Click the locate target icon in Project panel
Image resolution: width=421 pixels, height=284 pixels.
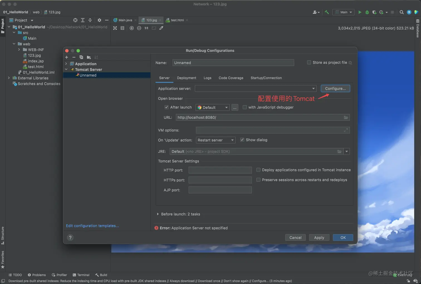click(75, 20)
